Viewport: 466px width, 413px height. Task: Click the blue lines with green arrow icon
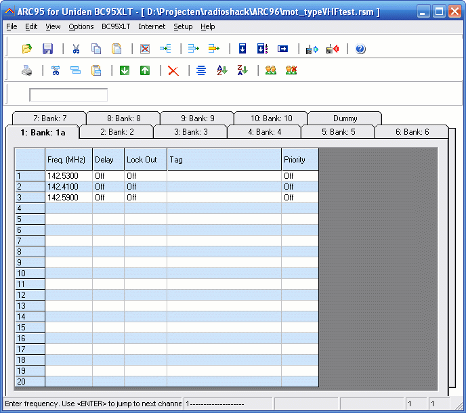coord(194,49)
